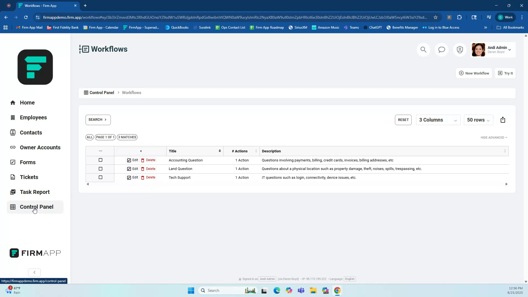Click the RESET button above the table
The image size is (528, 297).
pyautogui.click(x=403, y=120)
